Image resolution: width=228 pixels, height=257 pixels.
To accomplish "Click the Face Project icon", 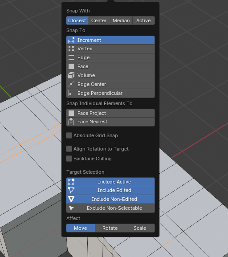I will click(x=71, y=113).
